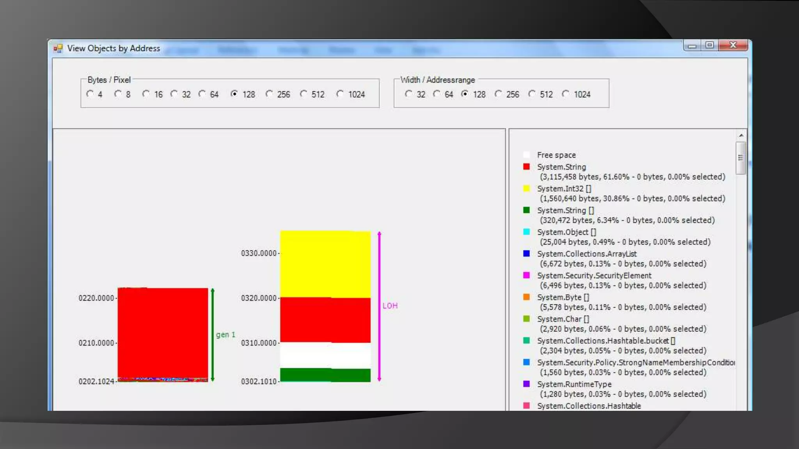Click the scroll up arrow in legend panel
799x449 pixels.
741,135
